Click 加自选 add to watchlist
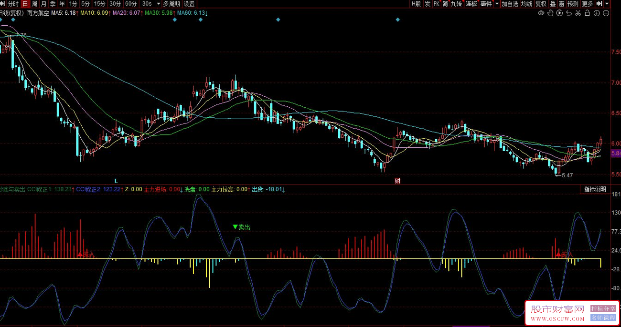 pyautogui.click(x=510, y=4)
